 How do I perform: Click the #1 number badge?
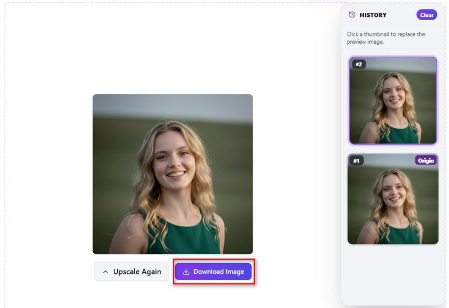pos(356,160)
